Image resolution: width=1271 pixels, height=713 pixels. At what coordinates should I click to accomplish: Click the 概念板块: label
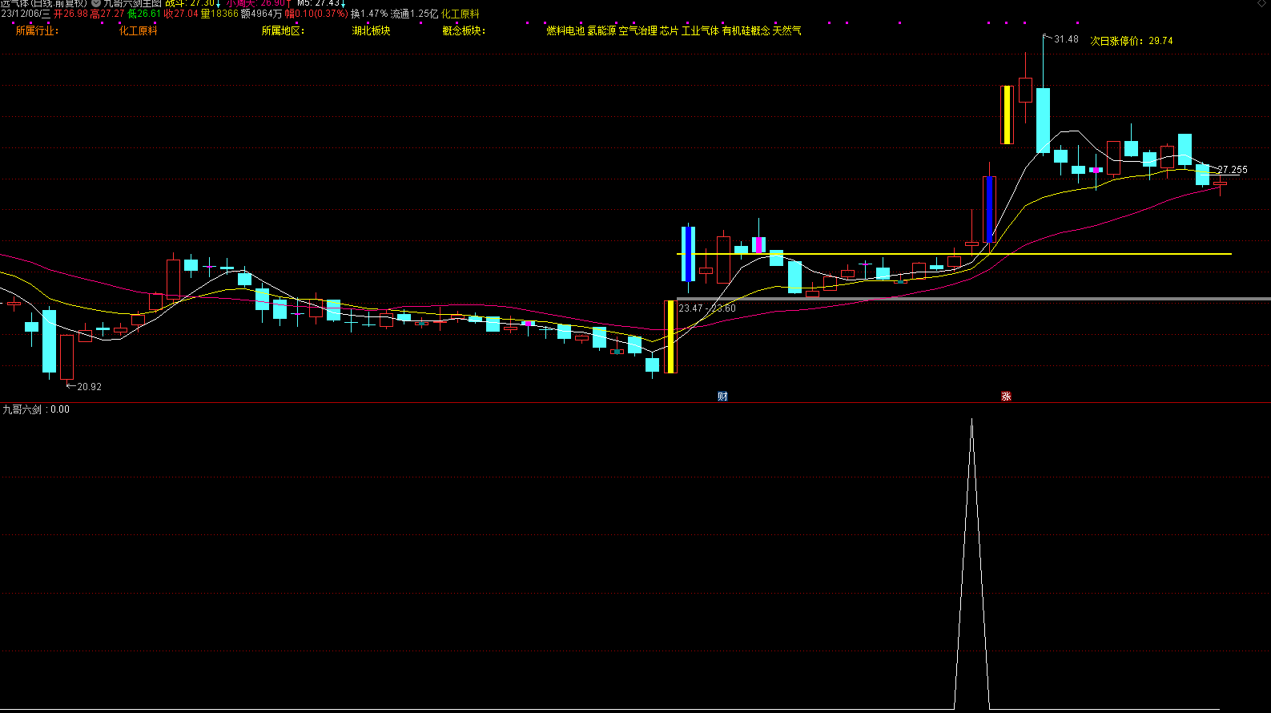pos(464,30)
